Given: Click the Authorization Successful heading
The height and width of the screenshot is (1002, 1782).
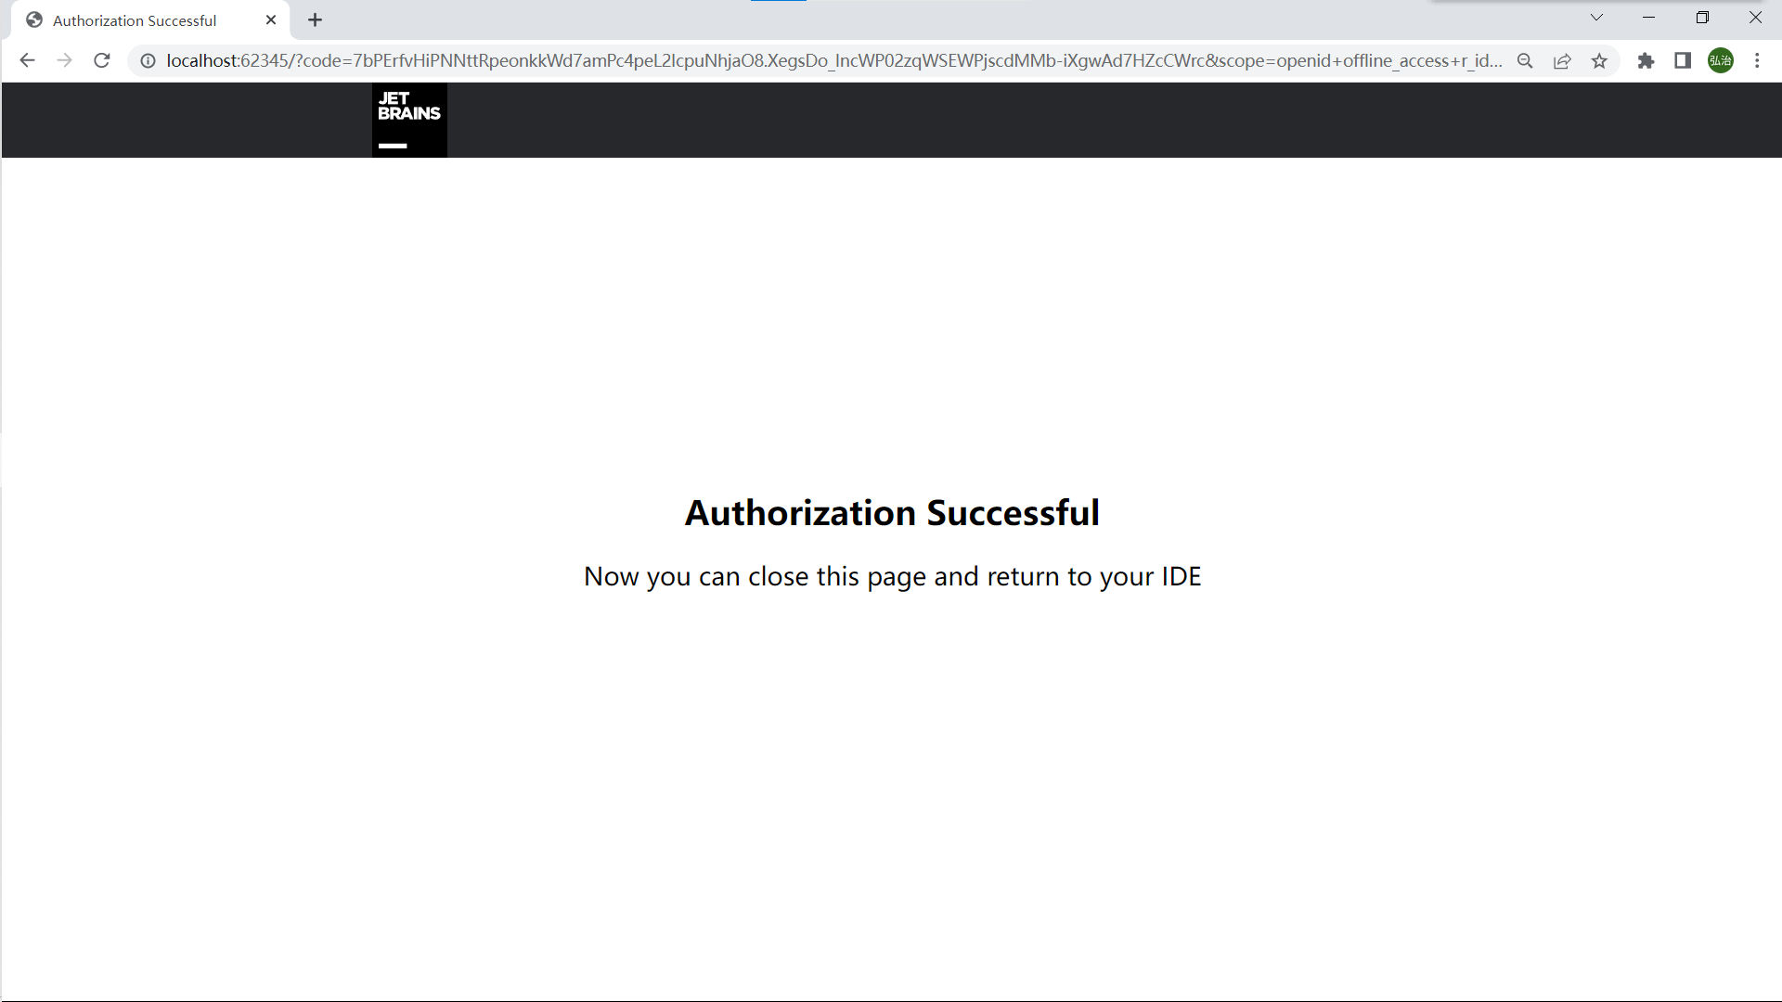Looking at the screenshot, I should coord(892,512).
